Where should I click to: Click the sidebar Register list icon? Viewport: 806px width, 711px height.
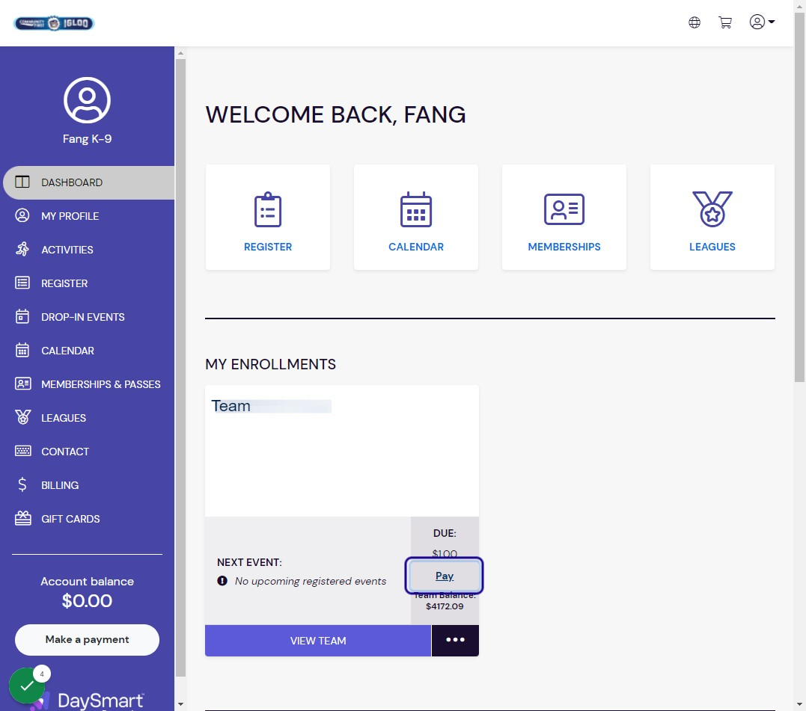click(22, 283)
